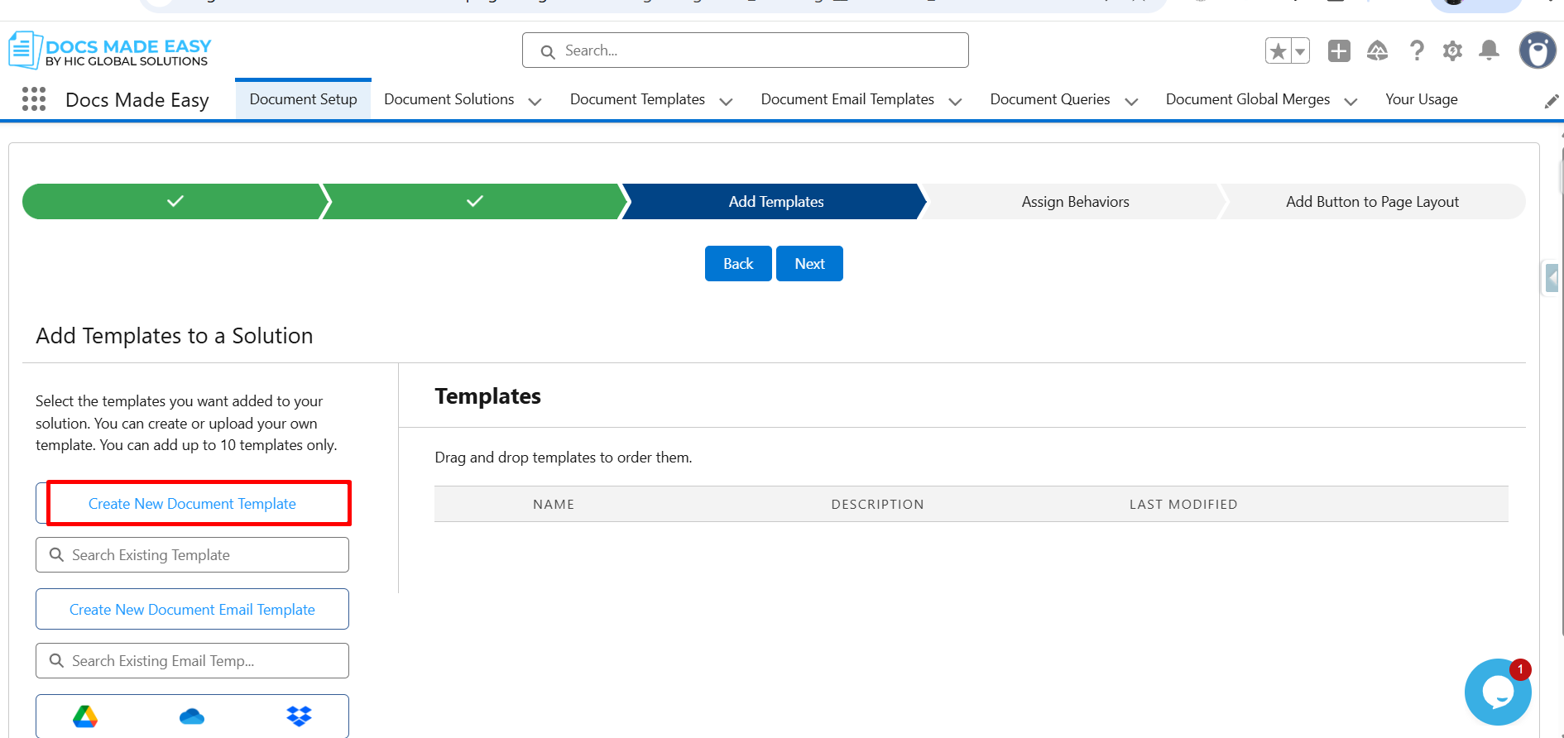Screen dimensions: 1564x738
Task: Click the Google Drive icon
Action: 85,716
